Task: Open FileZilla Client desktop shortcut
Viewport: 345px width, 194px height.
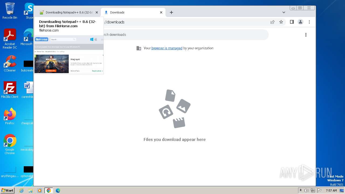Action: point(10,90)
